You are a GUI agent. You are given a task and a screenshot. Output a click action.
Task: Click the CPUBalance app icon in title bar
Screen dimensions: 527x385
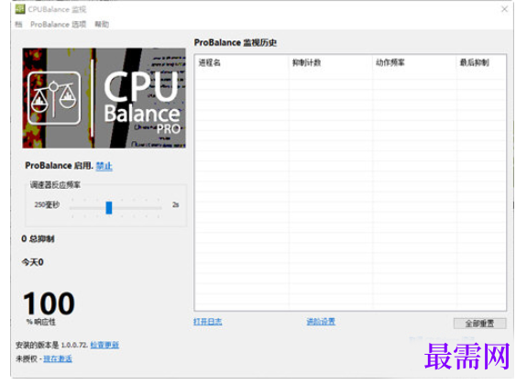[20, 9]
